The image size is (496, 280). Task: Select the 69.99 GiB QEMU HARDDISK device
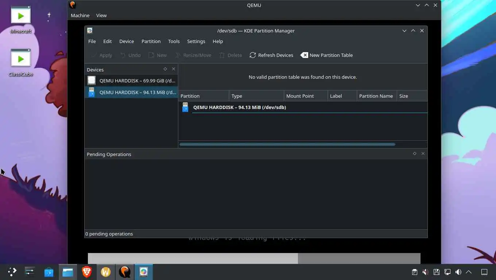(131, 81)
